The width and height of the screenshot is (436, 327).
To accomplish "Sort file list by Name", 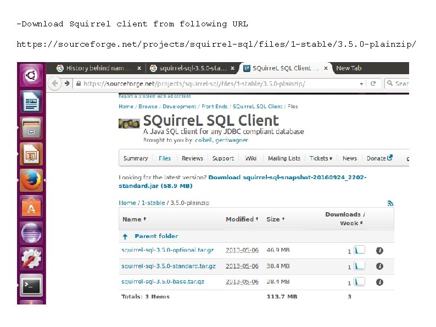I will (135, 219).
